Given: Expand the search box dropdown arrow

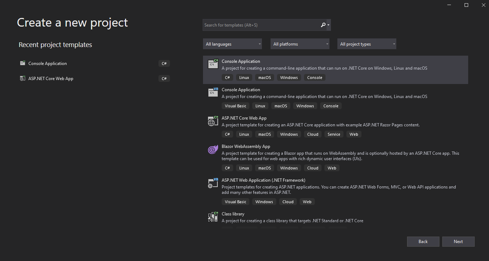Looking at the screenshot, I should tap(328, 25).
